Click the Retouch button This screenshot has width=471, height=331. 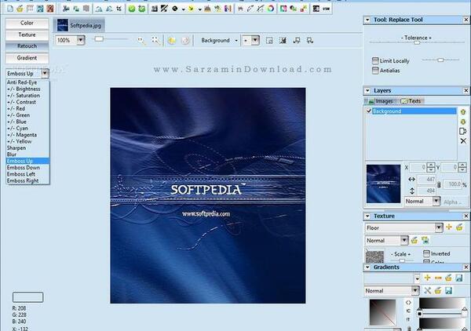[27, 46]
